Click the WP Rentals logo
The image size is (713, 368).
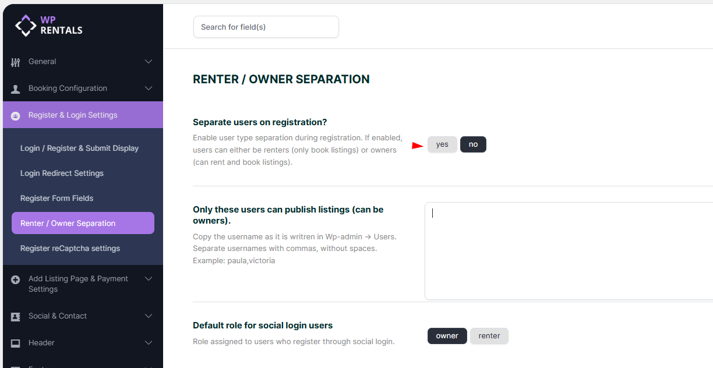pyautogui.click(x=49, y=25)
